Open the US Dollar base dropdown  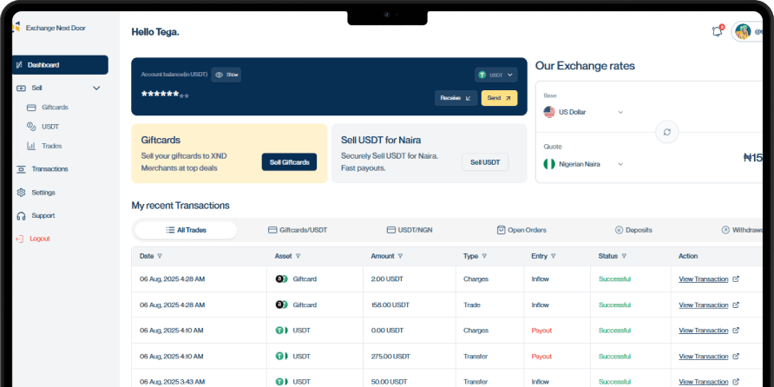(x=583, y=112)
